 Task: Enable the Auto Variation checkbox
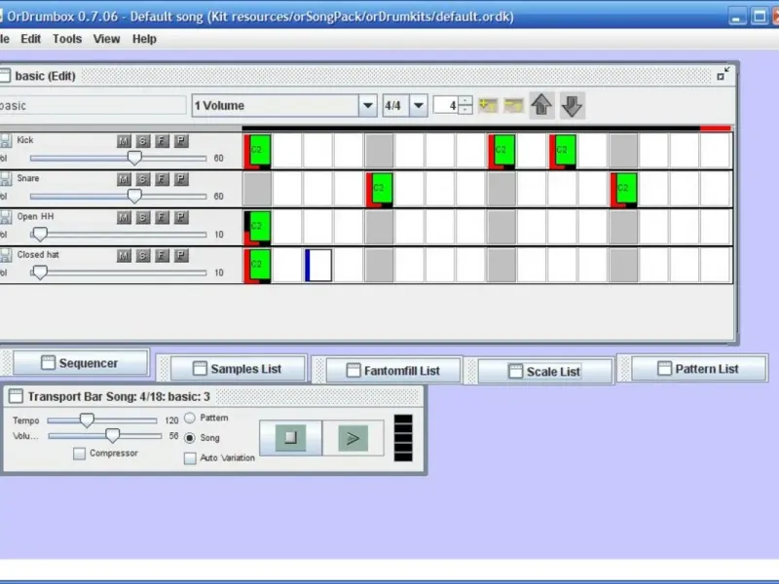click(x=190, y=457)
